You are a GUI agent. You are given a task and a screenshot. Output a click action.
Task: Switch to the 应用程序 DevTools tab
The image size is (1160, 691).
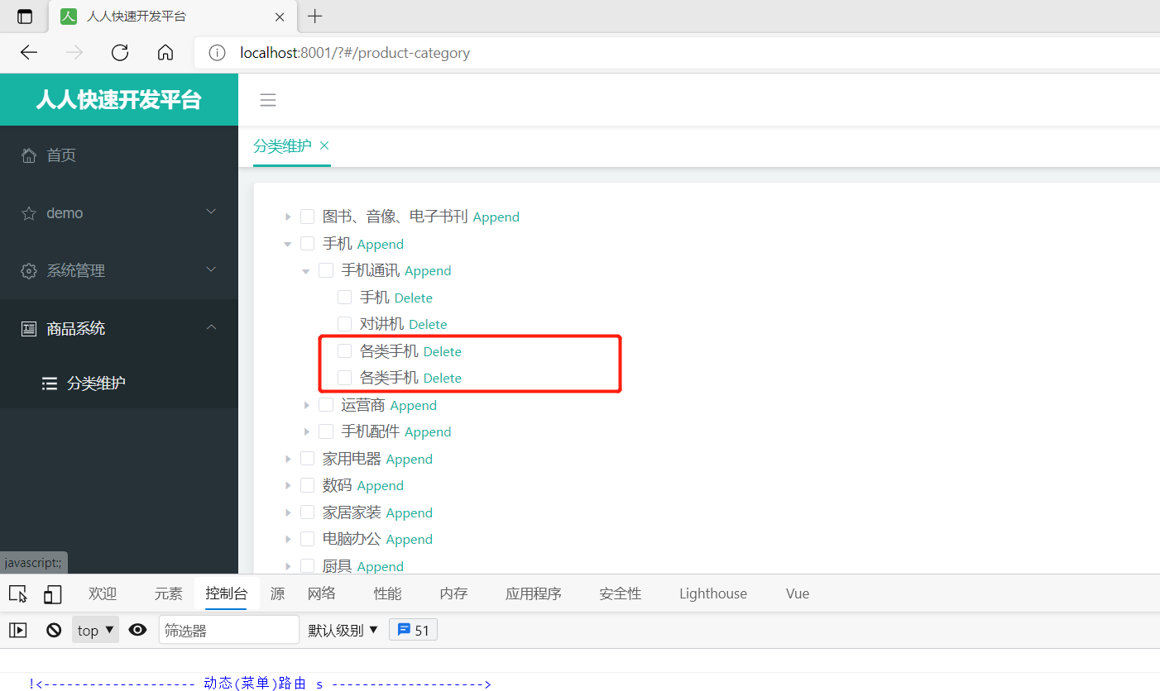tap(534, 593)
